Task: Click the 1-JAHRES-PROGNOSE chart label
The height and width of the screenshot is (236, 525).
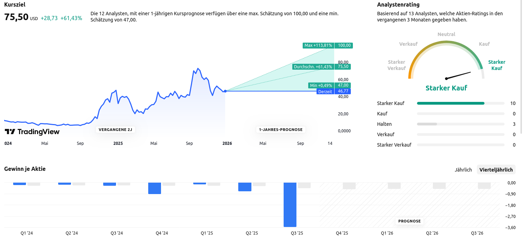Action: [x=281, y=130]
